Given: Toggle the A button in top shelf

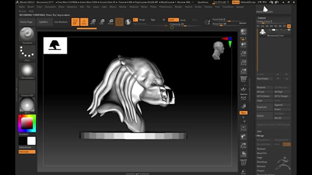Looking at the screenshot, I should point(135,20).
